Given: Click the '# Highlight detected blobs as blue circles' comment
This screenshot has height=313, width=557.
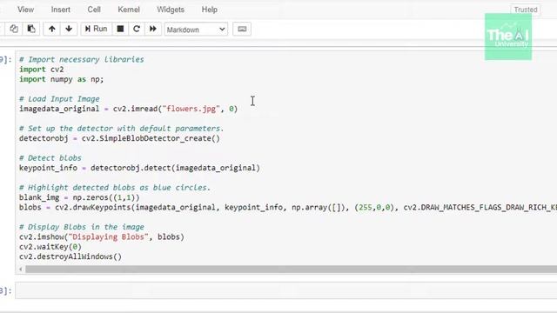Looking at the screenshot, I should pyautogui.click(x=115, y=188).
